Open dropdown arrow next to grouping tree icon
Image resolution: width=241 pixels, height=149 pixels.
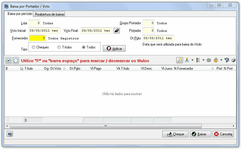point(192,60)
